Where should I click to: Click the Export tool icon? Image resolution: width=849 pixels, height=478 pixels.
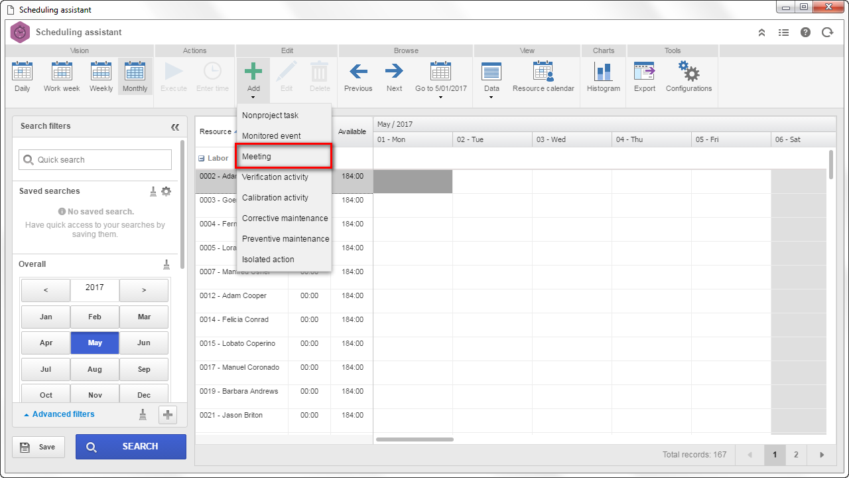(x=644, y=76)
